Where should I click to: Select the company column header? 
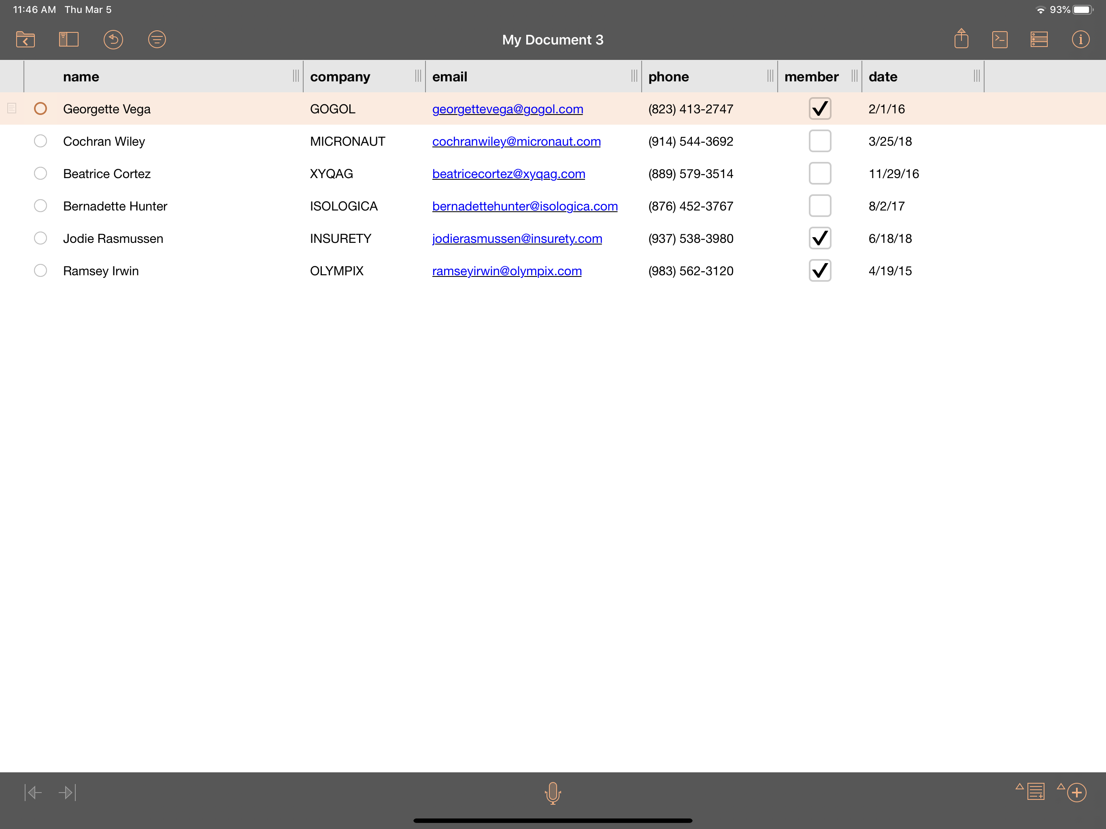[340, 77]
